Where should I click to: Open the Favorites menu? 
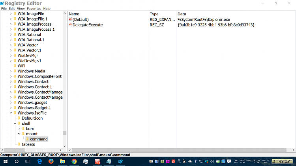pyautogui.click(x=34, y=9)
